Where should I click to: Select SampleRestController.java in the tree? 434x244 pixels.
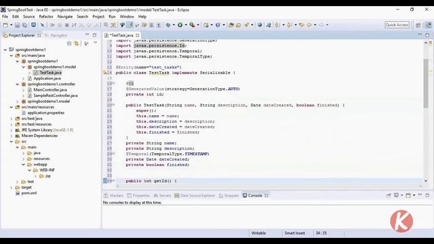coord(56,96)
